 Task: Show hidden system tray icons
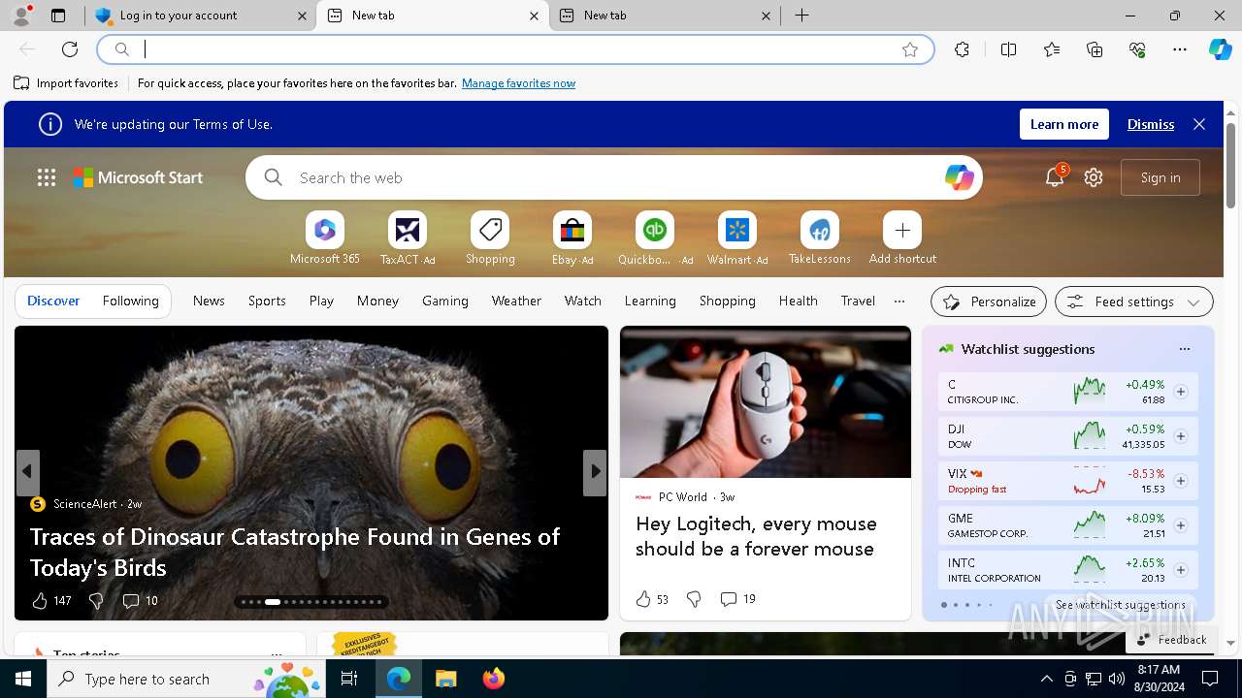(x=1046, y=679)
